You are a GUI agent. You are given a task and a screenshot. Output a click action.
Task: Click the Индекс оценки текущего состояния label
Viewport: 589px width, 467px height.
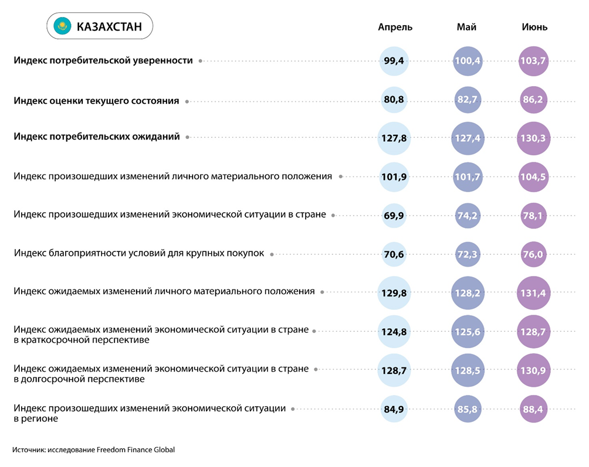pos(96,101)
